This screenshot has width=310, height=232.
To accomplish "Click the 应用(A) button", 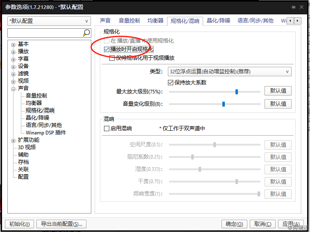I will (291, 224).
